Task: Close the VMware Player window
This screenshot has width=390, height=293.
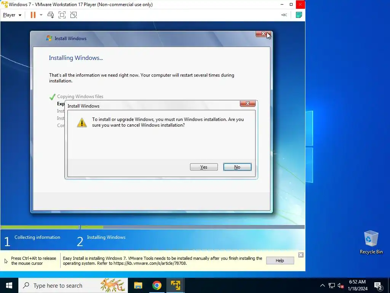Action: coord(300,5)
